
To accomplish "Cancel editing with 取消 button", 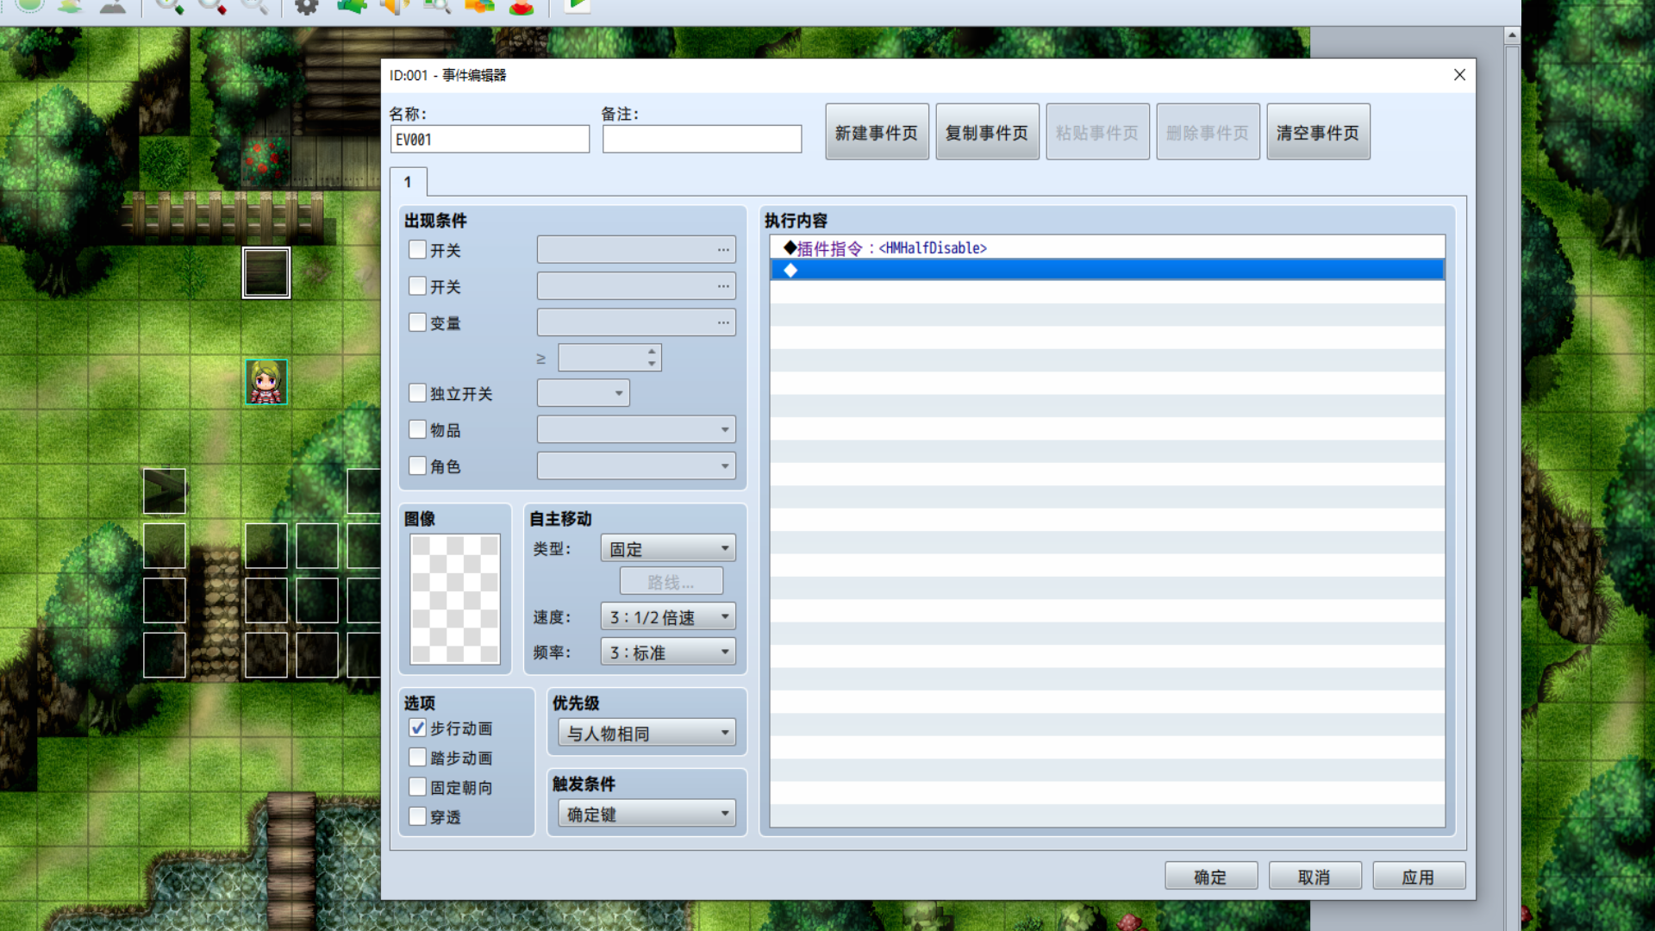I will 1315,876.
